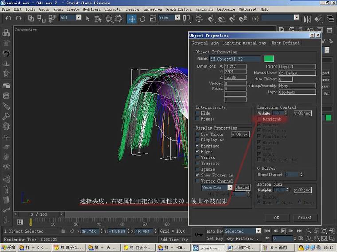Go to start of animation
Image resolution: width=337 pixels, height=252 pixels.
(267, 231)
